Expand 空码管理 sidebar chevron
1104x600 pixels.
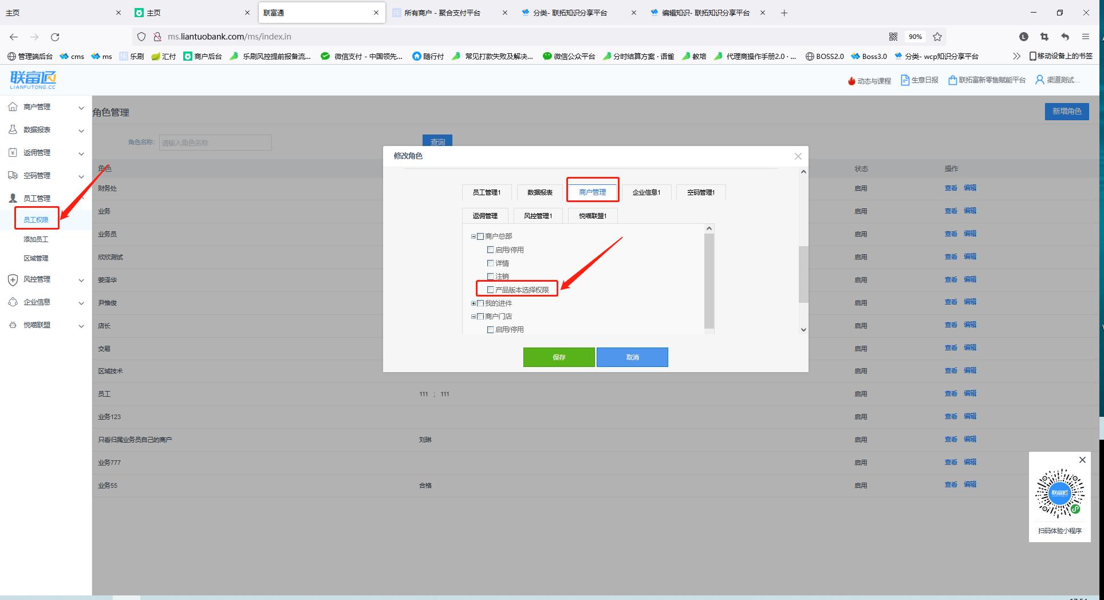pos(81,176)
